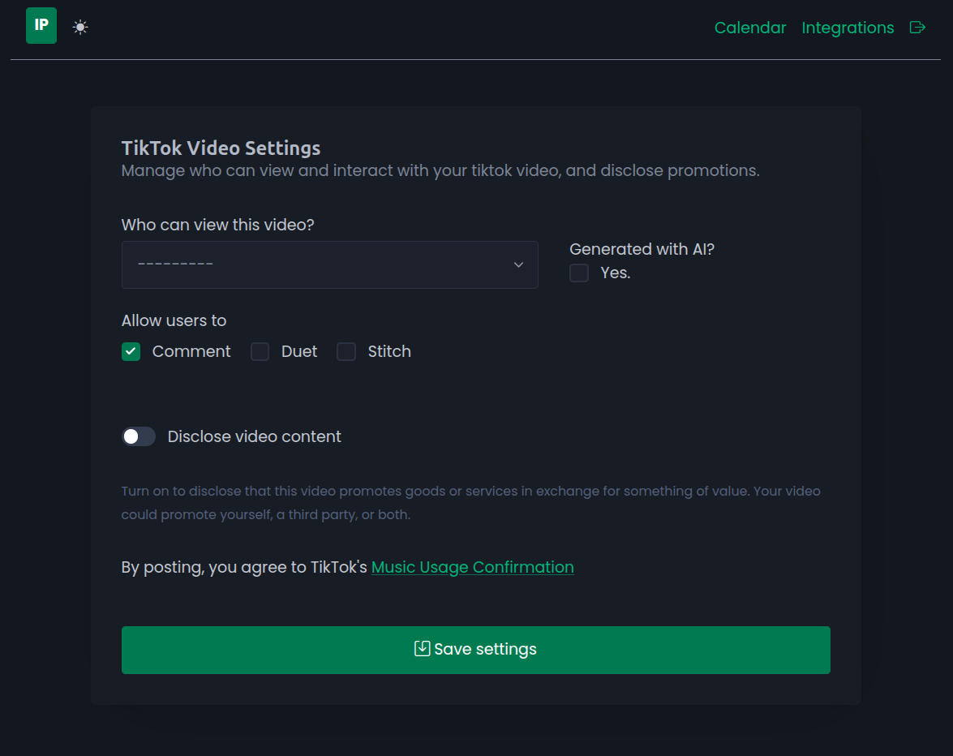
Task: Check the 'Generated with AI' Yes checkbox
Action: [x=579, y=273]
